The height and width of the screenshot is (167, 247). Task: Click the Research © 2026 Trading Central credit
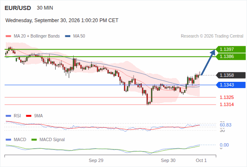(x=212, y=36)
